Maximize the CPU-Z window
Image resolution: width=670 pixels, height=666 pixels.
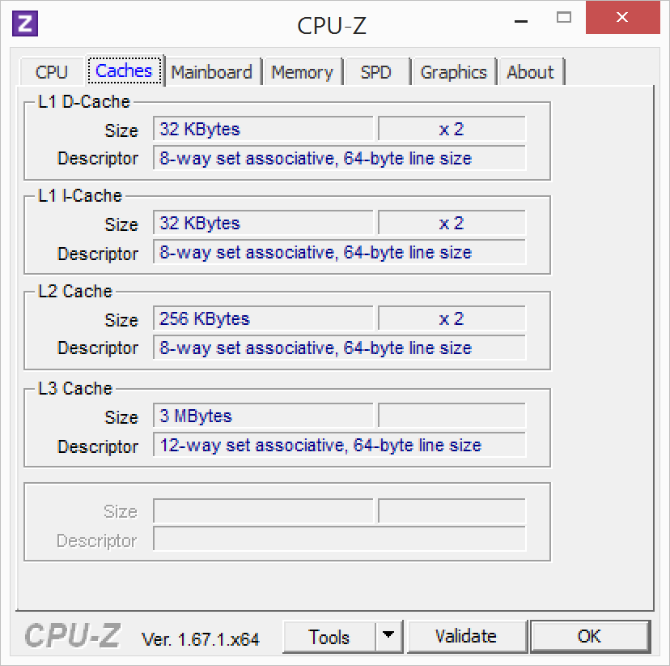pos(564,18)
